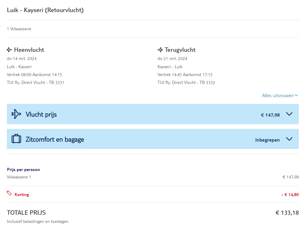Click the Inbegrepen status text
The image size is (308, 230).
tap(267, 140)
